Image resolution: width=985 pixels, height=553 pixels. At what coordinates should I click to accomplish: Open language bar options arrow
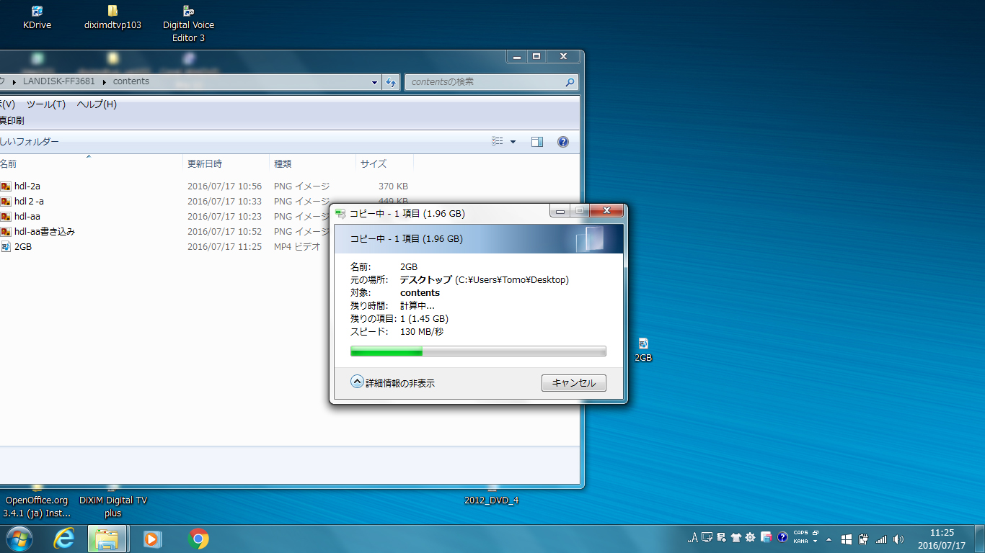click(816, 541)
